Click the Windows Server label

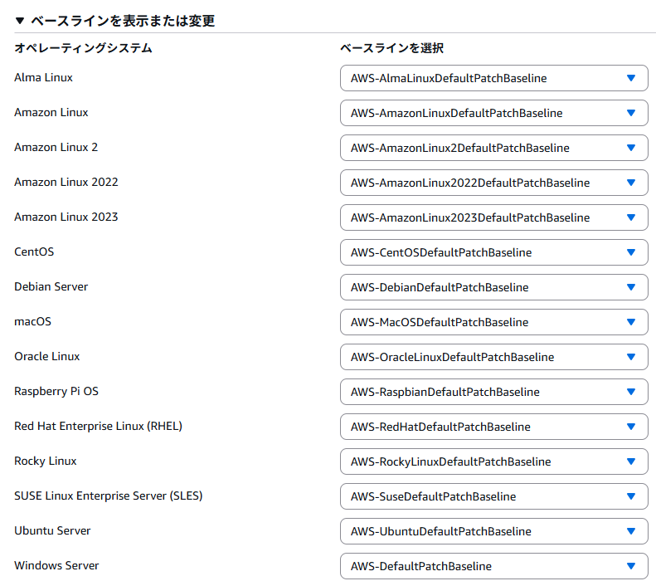tap(56, 565)
